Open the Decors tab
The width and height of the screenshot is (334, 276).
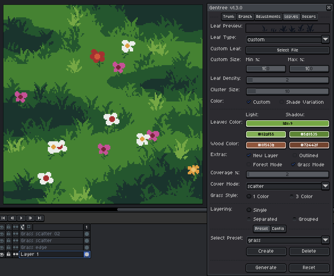(309, 16)
